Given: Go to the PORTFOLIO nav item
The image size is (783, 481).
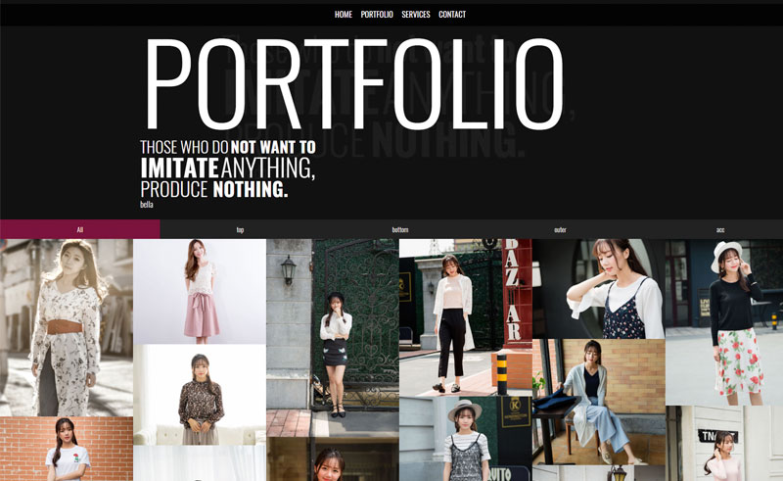Looking at the screenshot, I should pos(377,15).
